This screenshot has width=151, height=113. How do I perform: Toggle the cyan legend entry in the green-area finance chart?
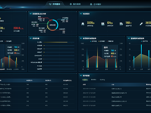click(144, 41)
